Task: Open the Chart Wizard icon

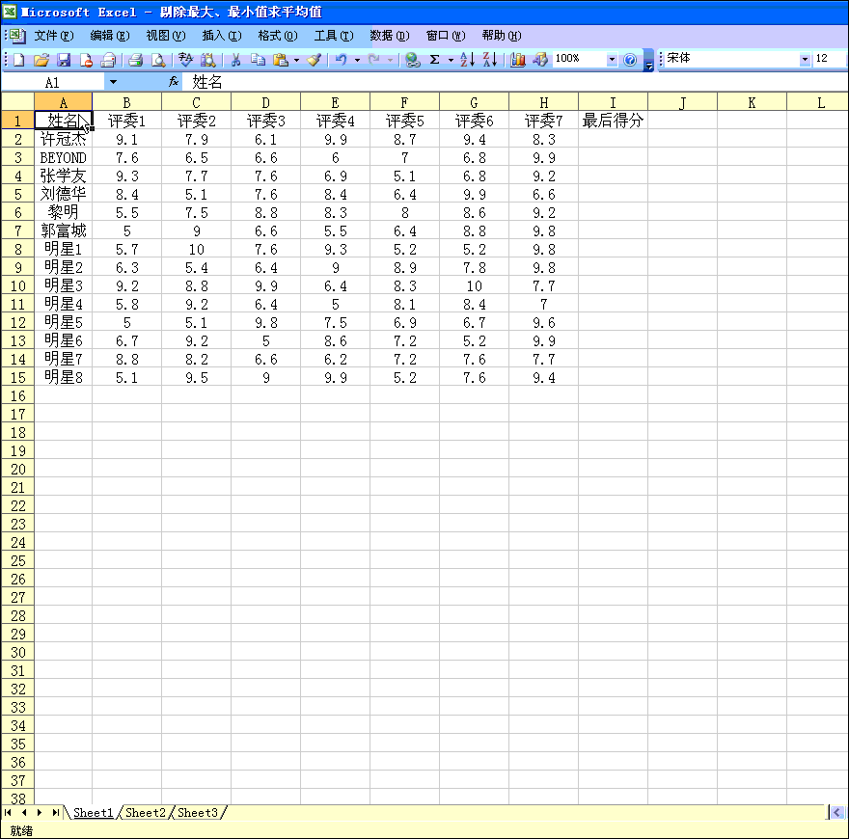Action: (518, 60)
